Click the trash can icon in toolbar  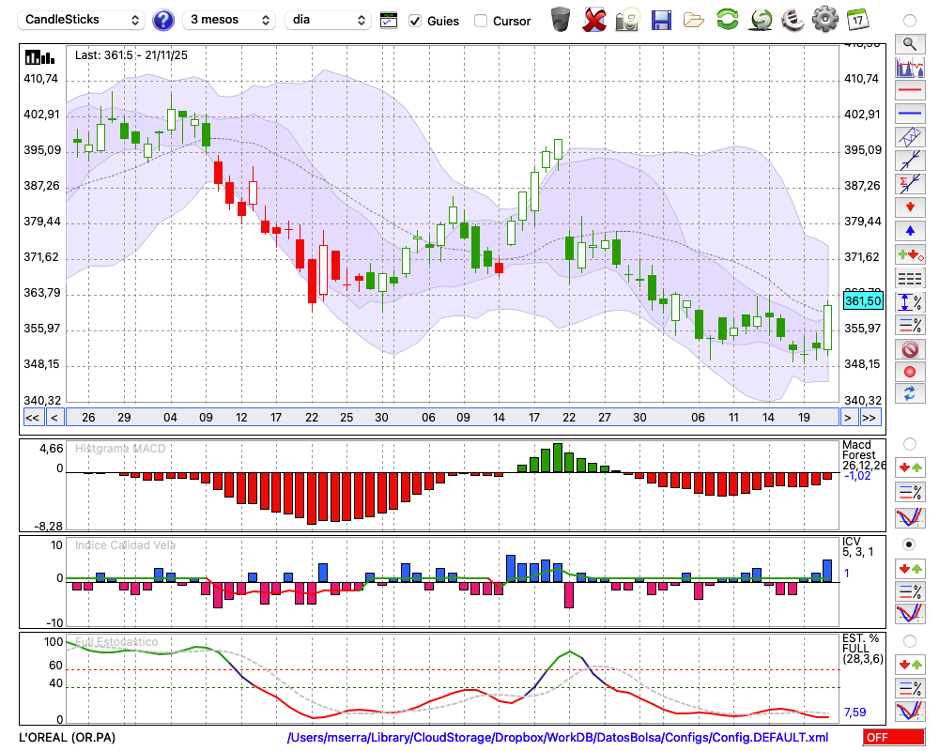[561, 20]
